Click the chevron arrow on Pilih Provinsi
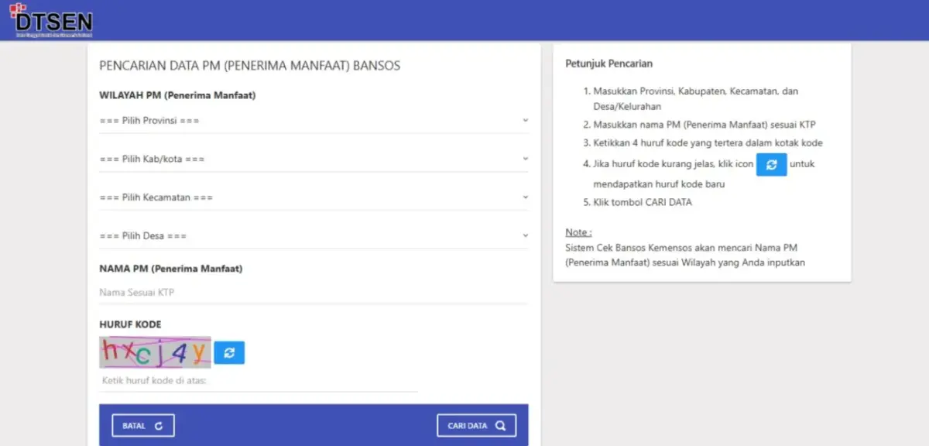The width and height of the screenshot is (929, 446). (x=526, y=120)
